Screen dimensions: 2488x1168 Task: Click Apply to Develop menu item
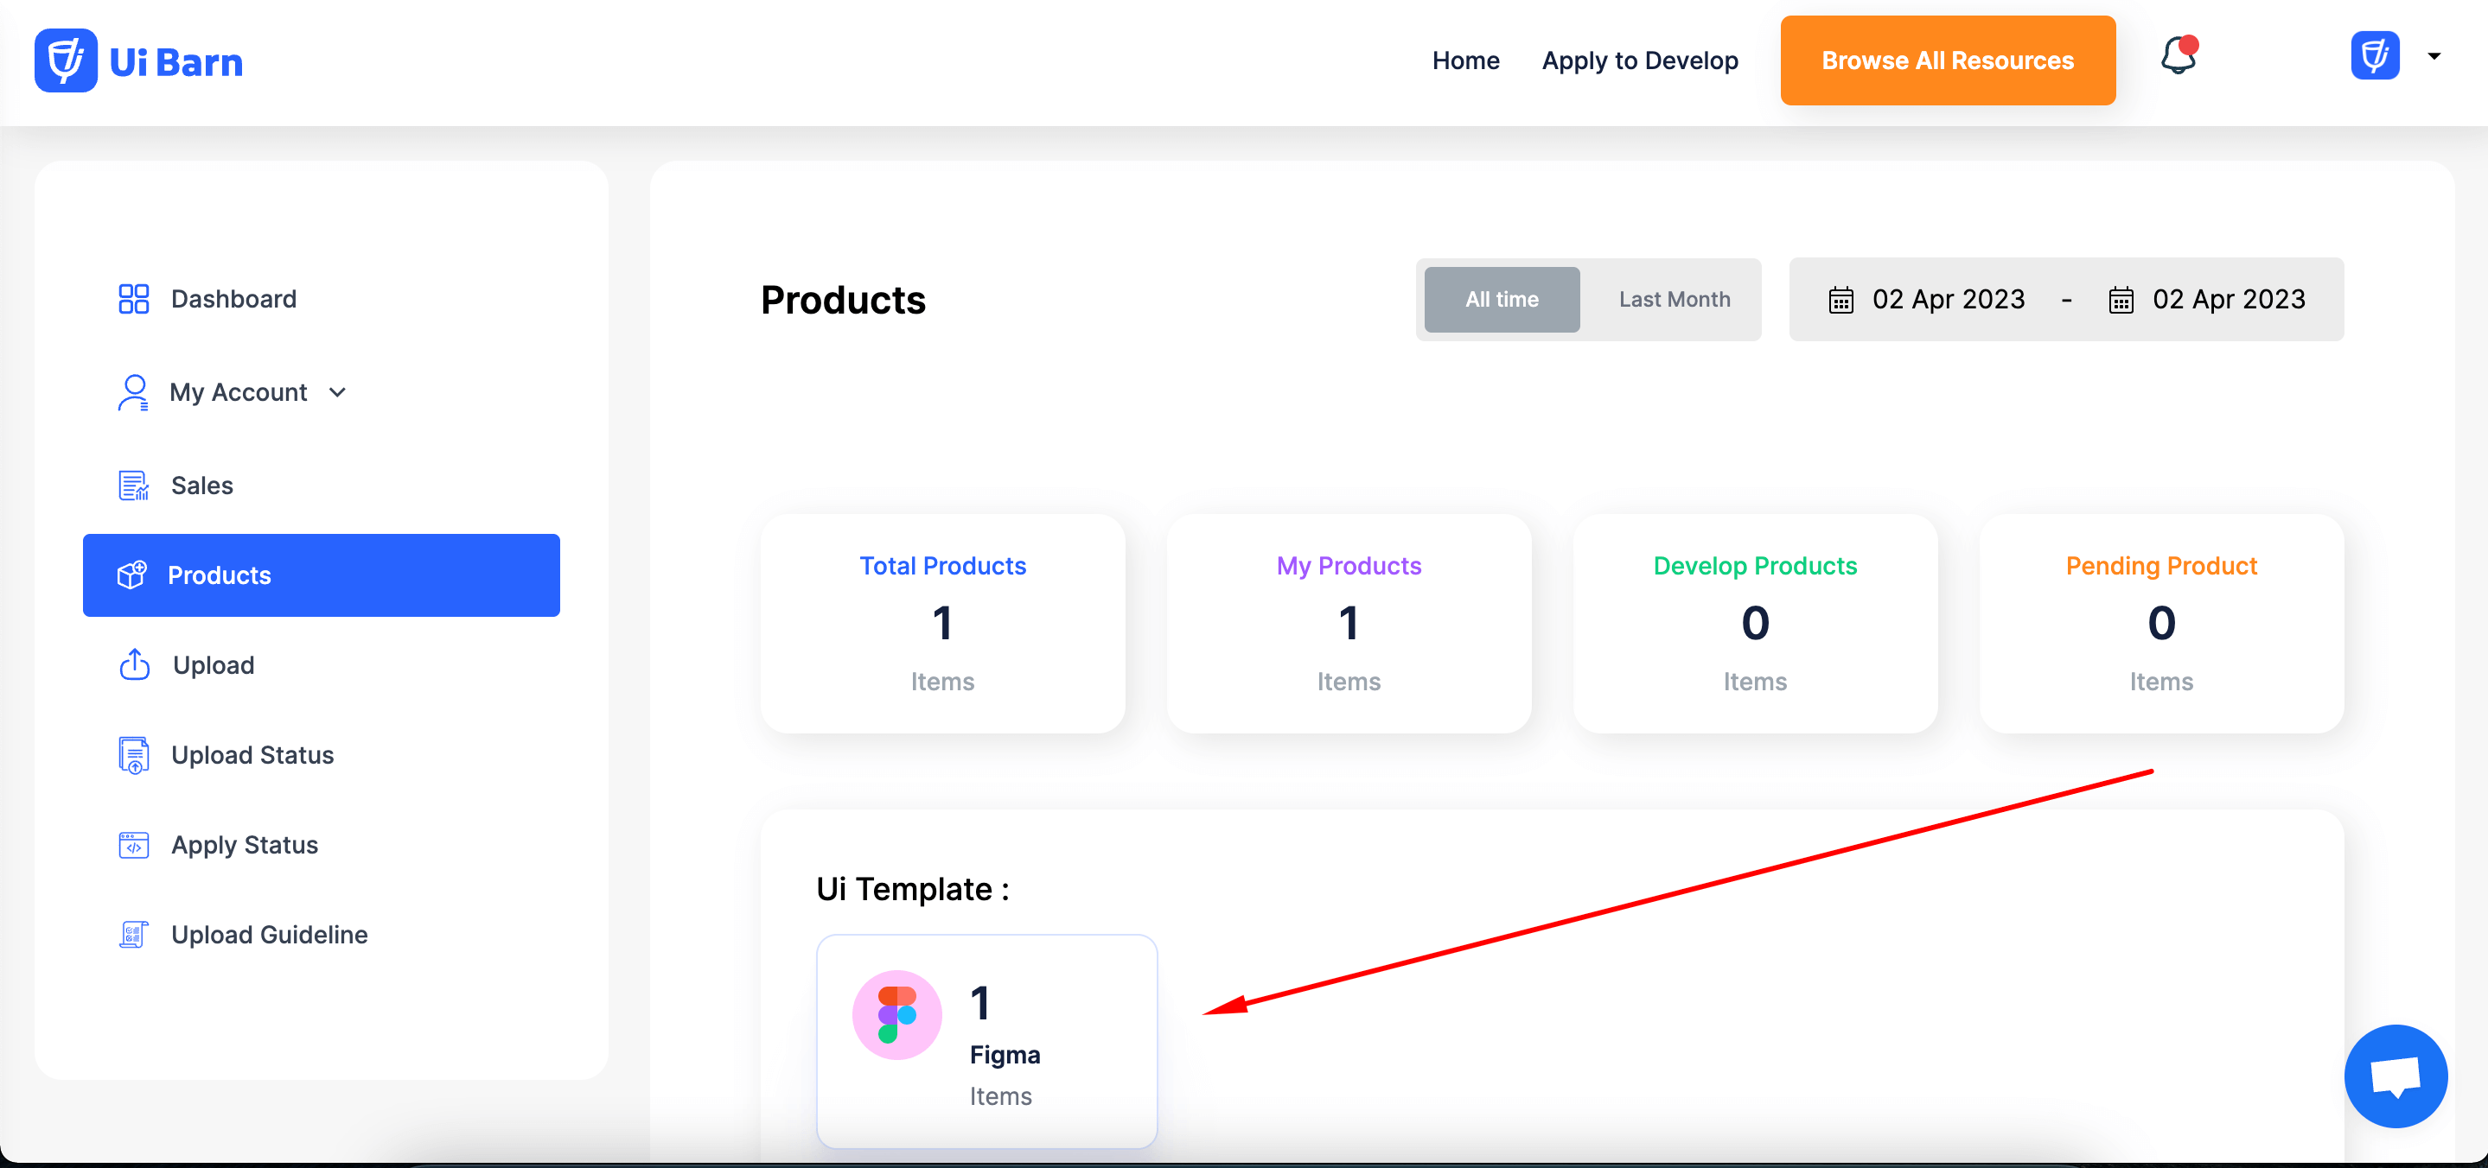point(1639,62)
